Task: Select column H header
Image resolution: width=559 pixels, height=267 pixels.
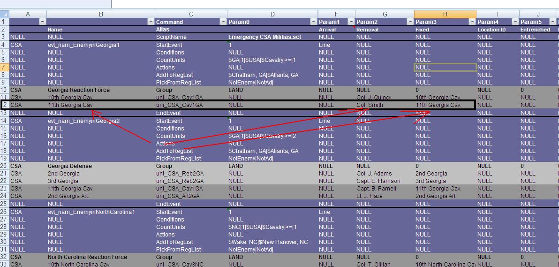Action: point(445,15)
